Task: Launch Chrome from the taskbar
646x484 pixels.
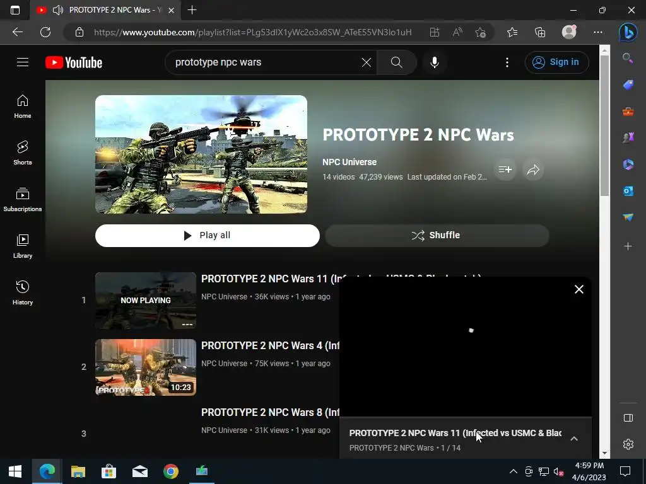Action: click(x=170, y=471)
